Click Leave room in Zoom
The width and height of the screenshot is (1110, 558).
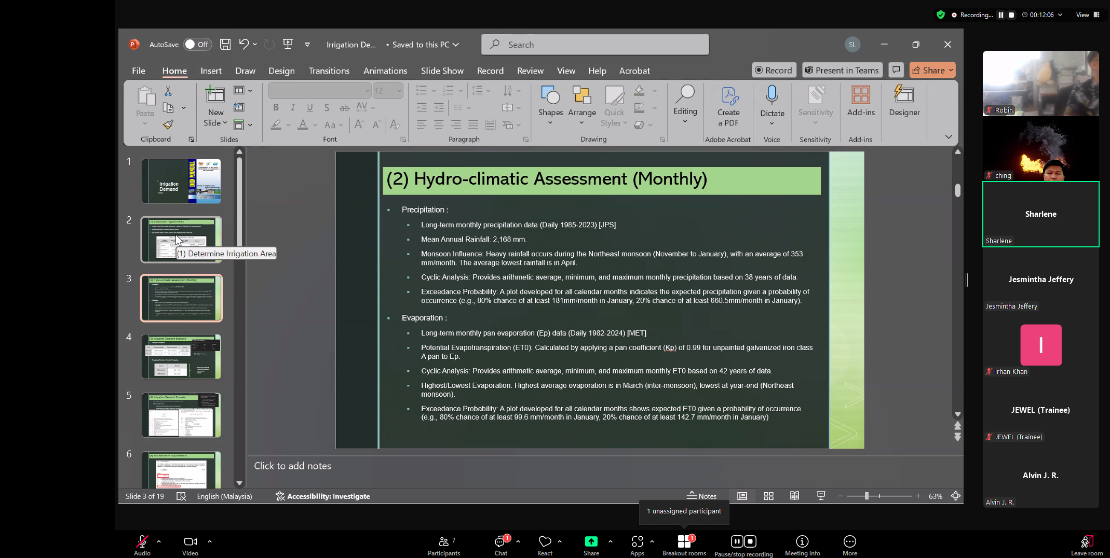point(1086,546)
